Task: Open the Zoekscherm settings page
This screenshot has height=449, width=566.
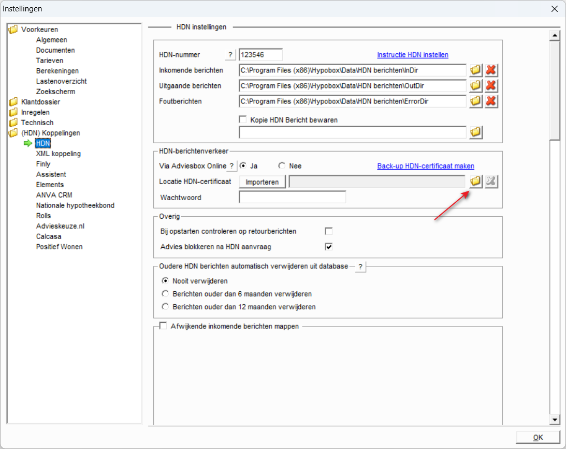Action: [x=55, y=92]
